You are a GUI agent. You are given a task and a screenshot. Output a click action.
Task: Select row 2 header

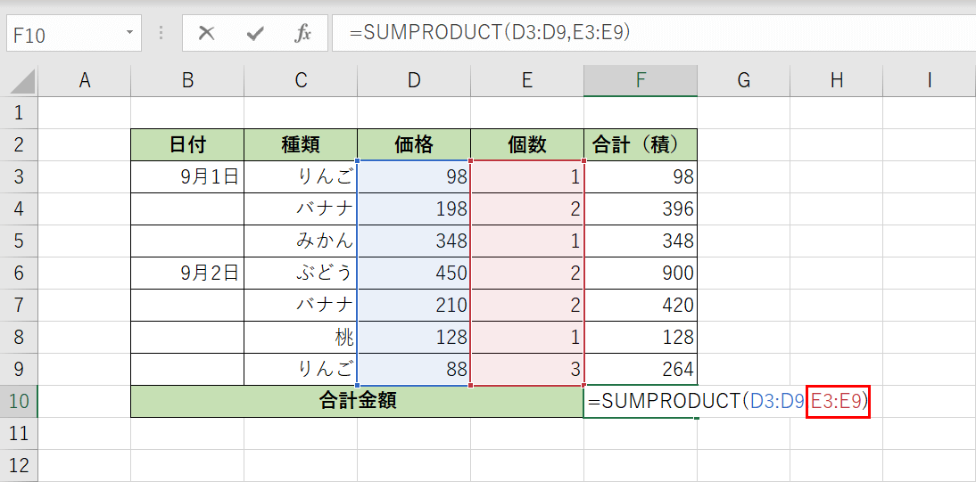[19, 145]
